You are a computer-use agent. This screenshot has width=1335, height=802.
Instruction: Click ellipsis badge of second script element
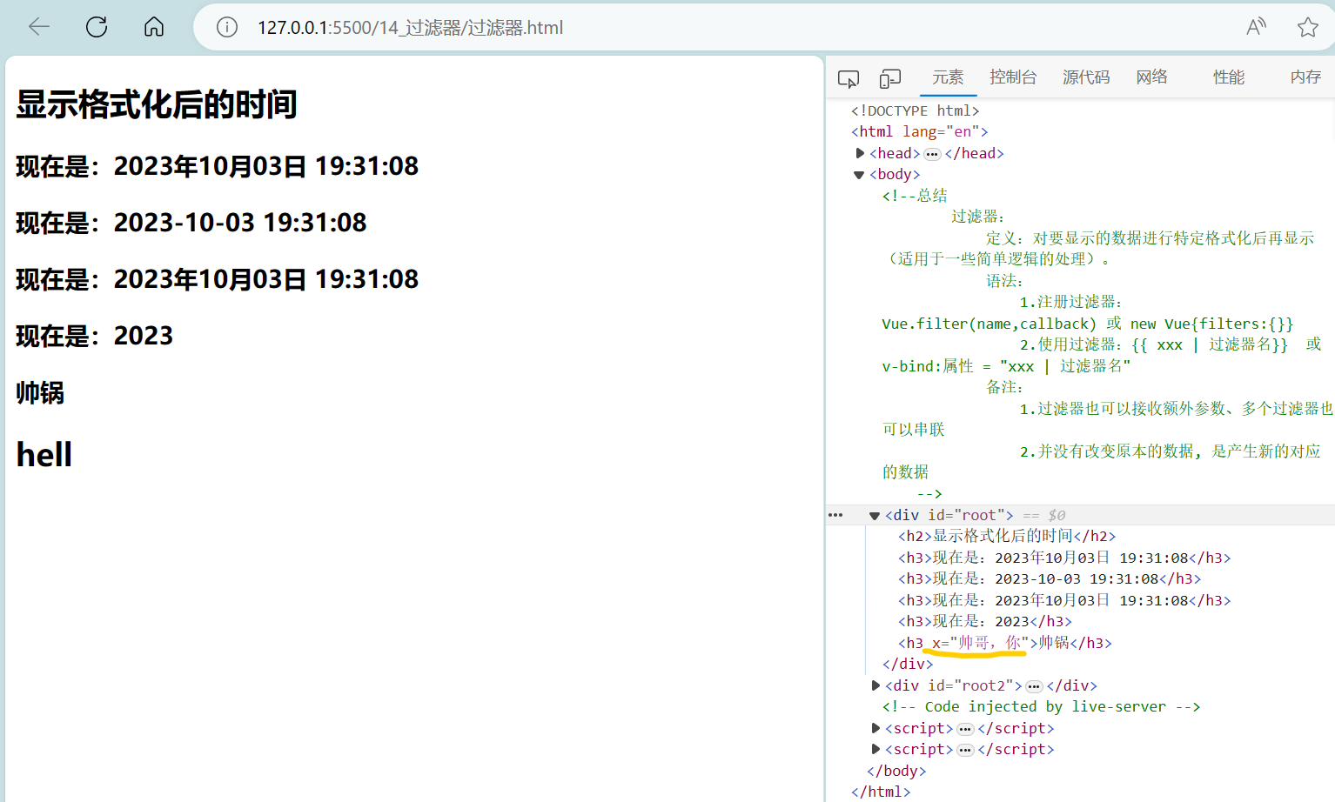coord(965,750)
